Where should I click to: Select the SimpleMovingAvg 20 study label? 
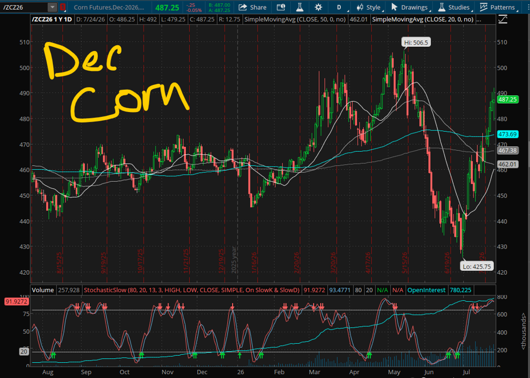(422, 19)
